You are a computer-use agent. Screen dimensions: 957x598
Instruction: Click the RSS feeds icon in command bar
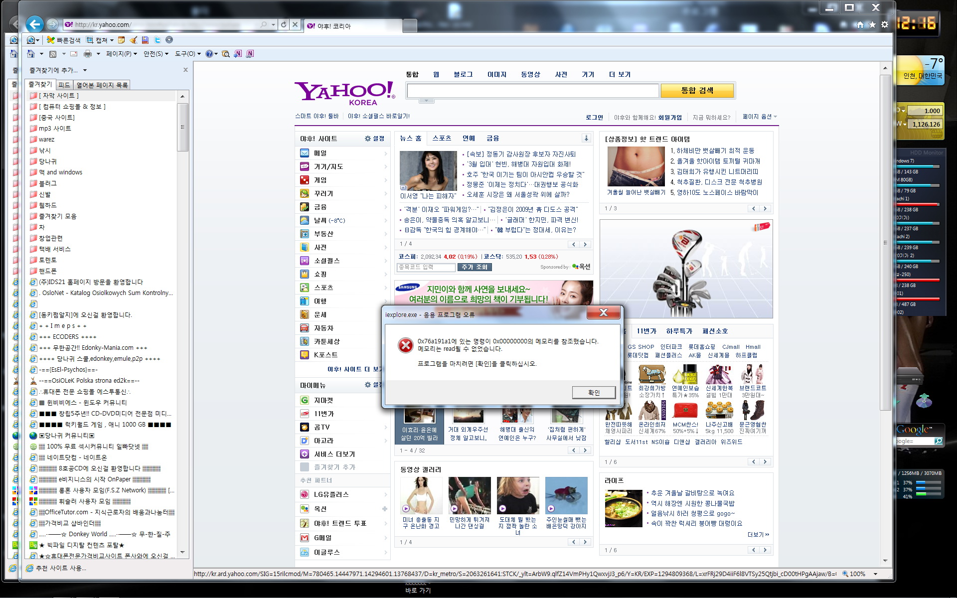pos(53,54)
